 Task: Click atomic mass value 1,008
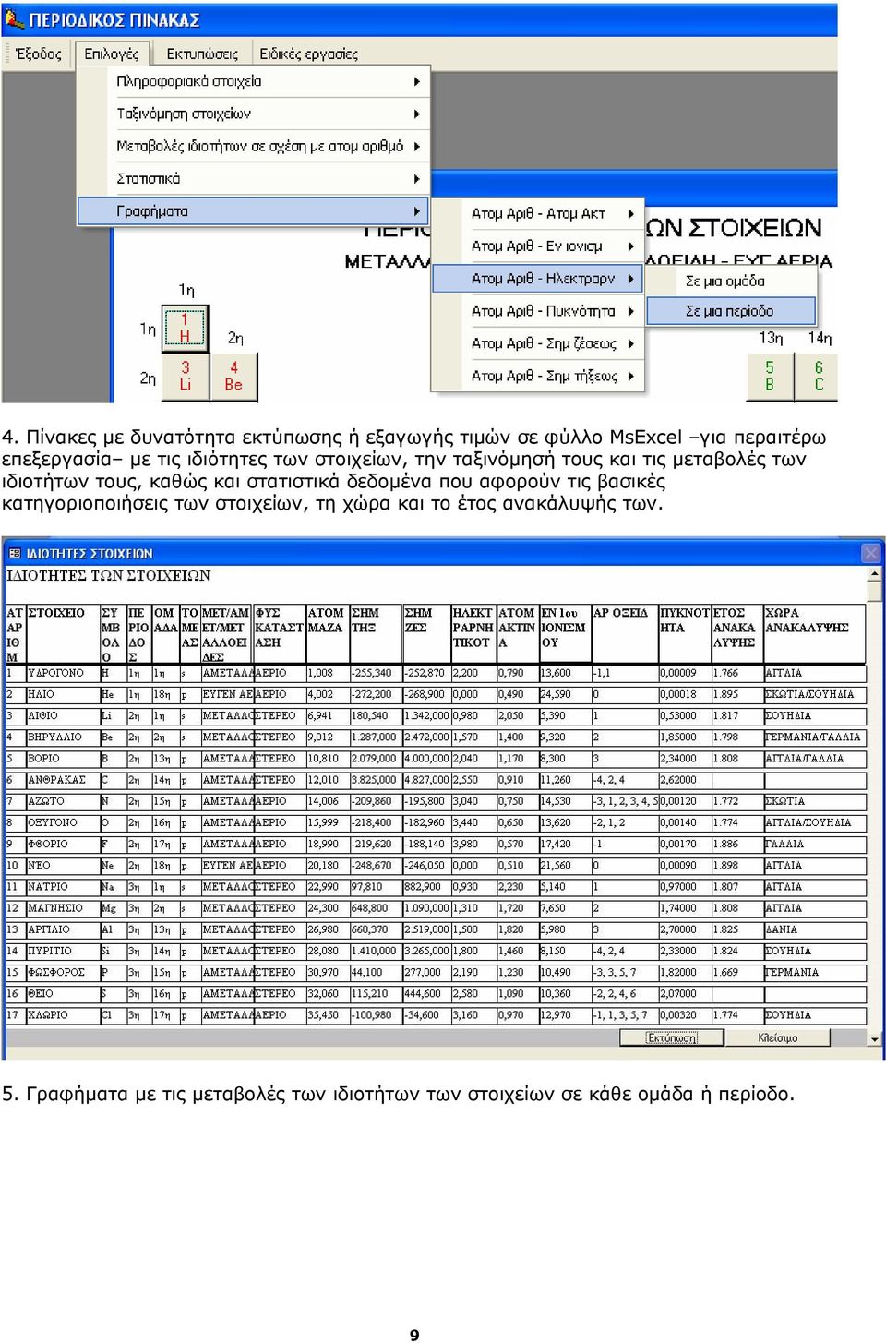point(327,674)
